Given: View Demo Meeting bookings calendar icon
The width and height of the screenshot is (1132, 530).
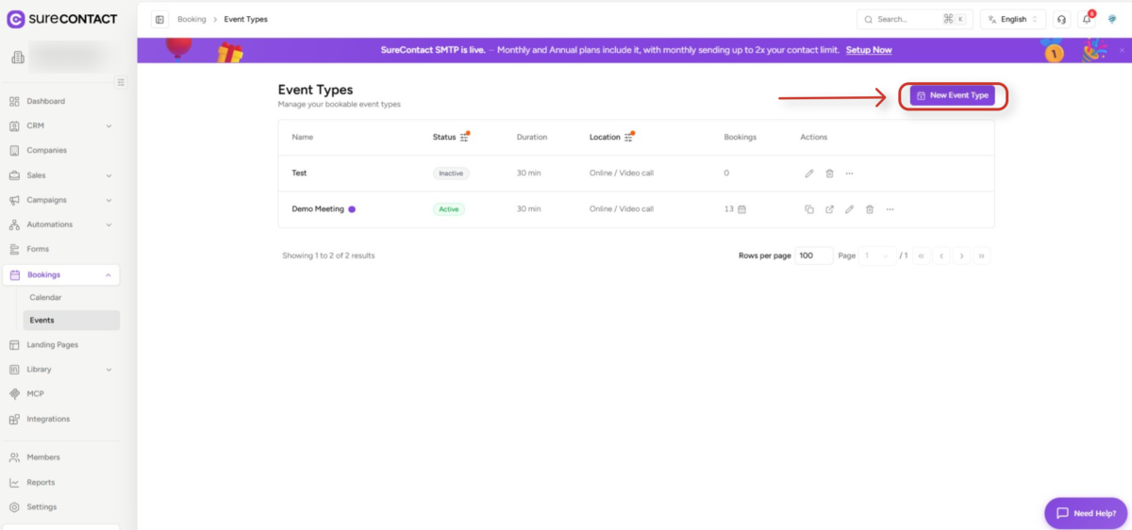Looking at the screenshot, I should point(741,209).
